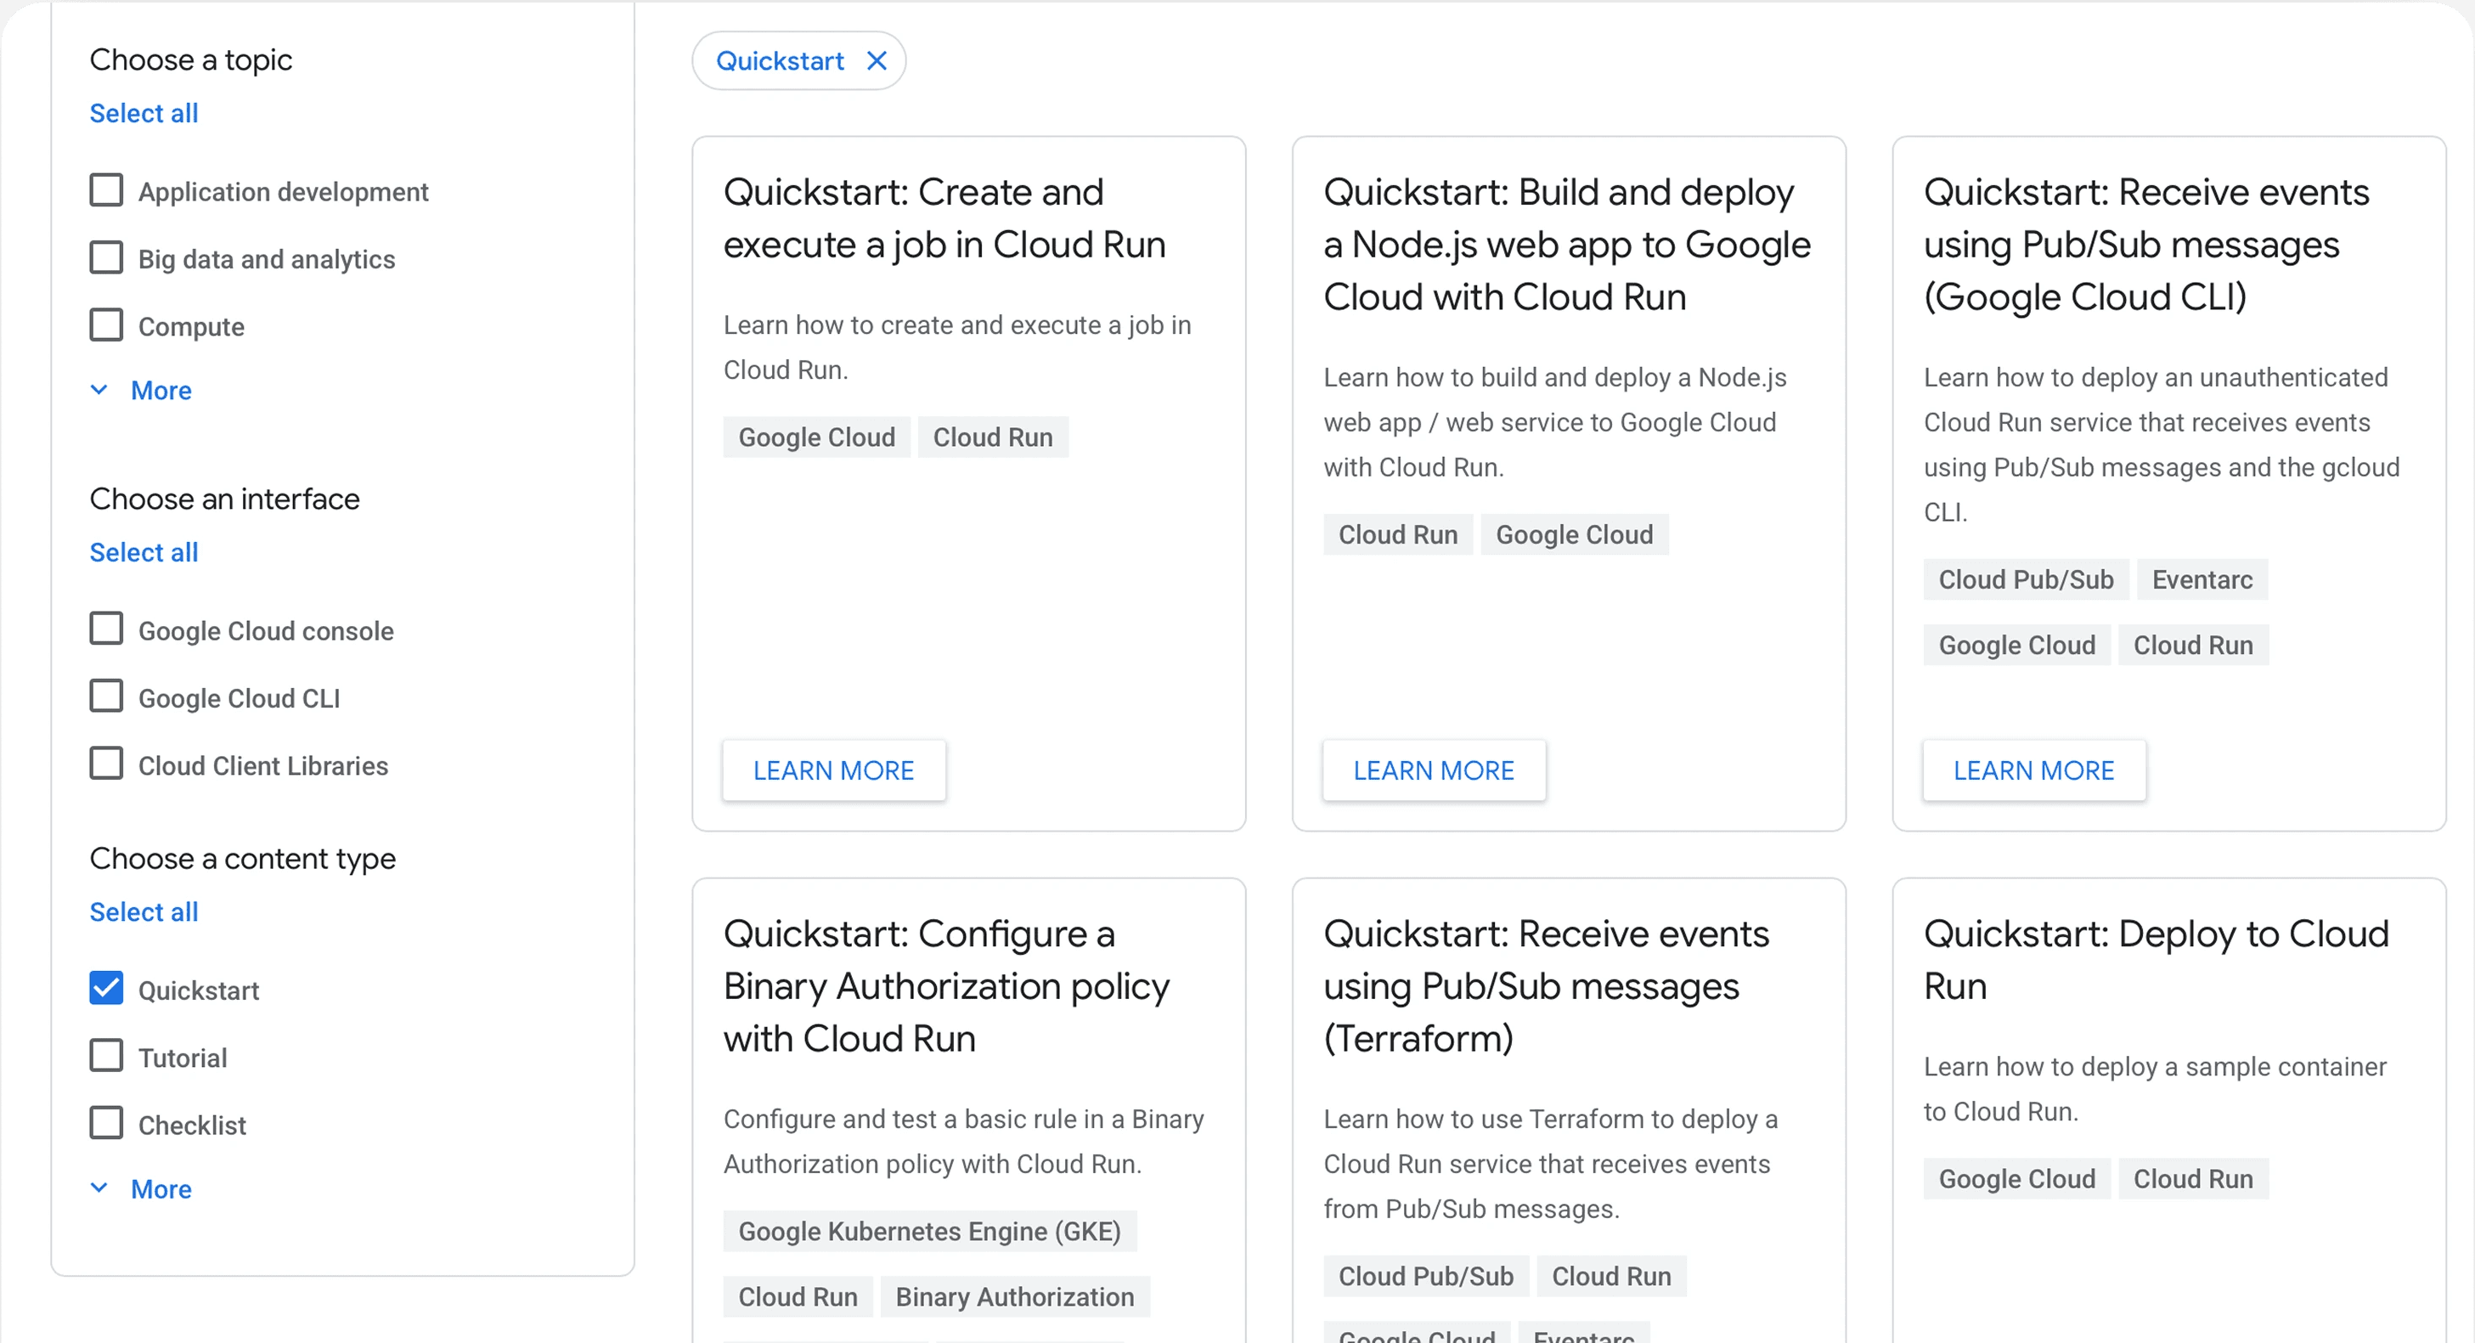The image size is (2475, 1343).
Task: Click Google Cloud tag on Deploy to Cloud Run card
Action: [2016, 1180]
